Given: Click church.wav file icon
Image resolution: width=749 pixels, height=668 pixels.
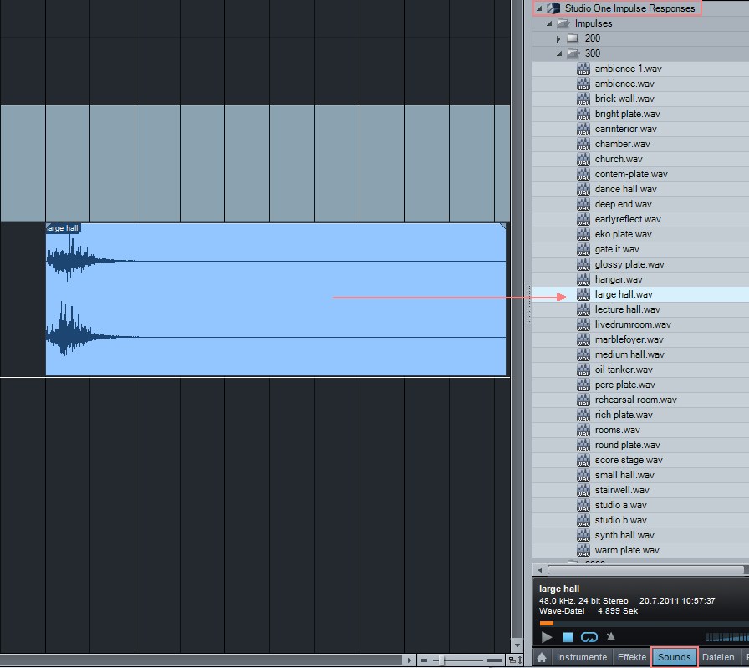Looking at the screenshot, I should click(x=583, y=159).
